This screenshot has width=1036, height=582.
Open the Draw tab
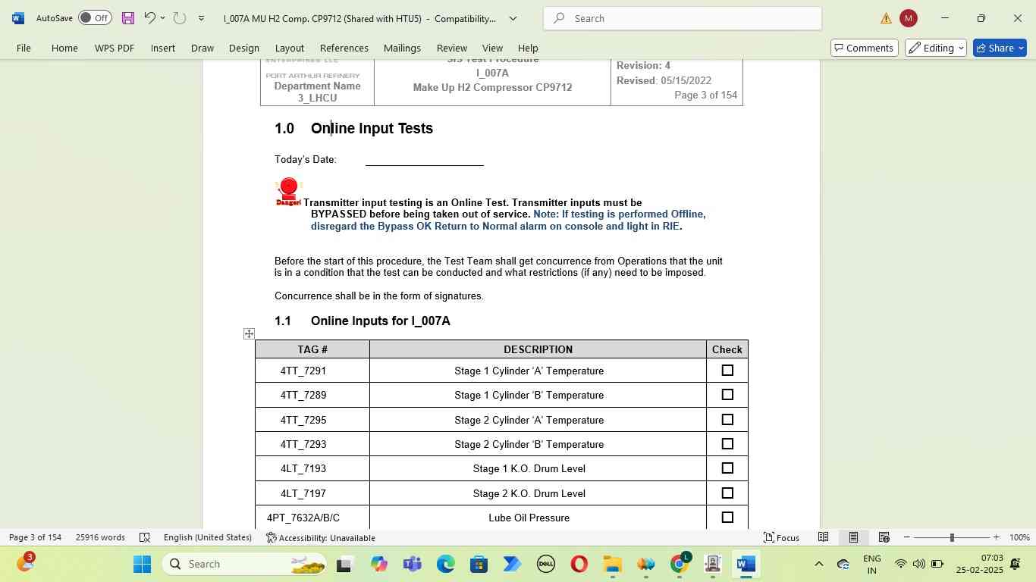tap(202, 48)
